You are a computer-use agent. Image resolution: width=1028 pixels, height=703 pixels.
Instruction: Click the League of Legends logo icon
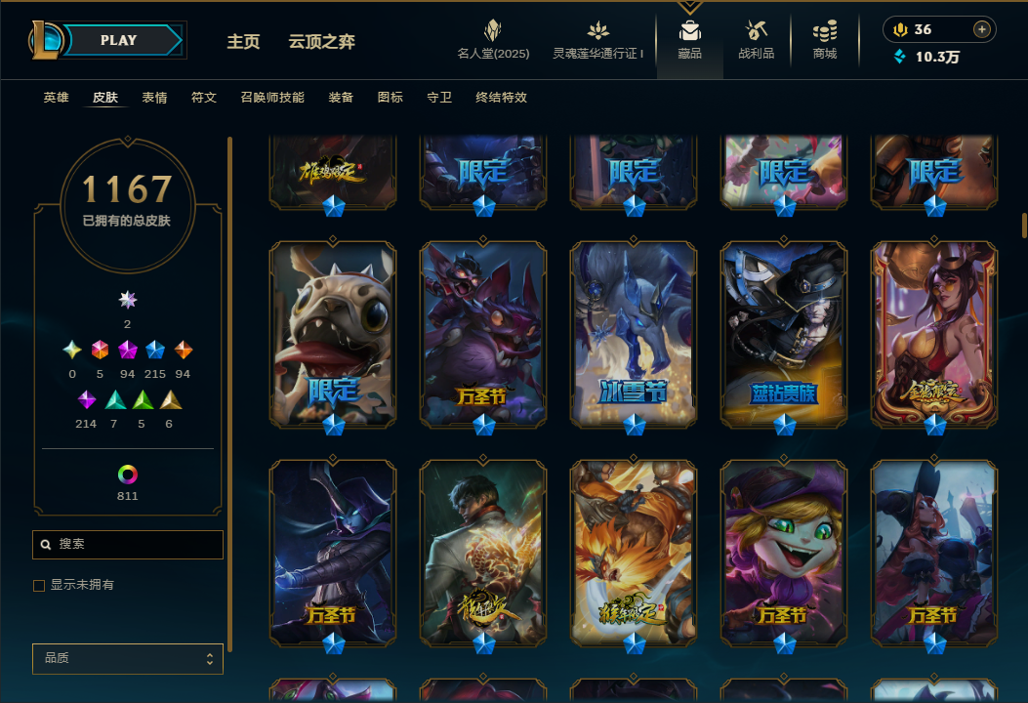coord(45,40)
